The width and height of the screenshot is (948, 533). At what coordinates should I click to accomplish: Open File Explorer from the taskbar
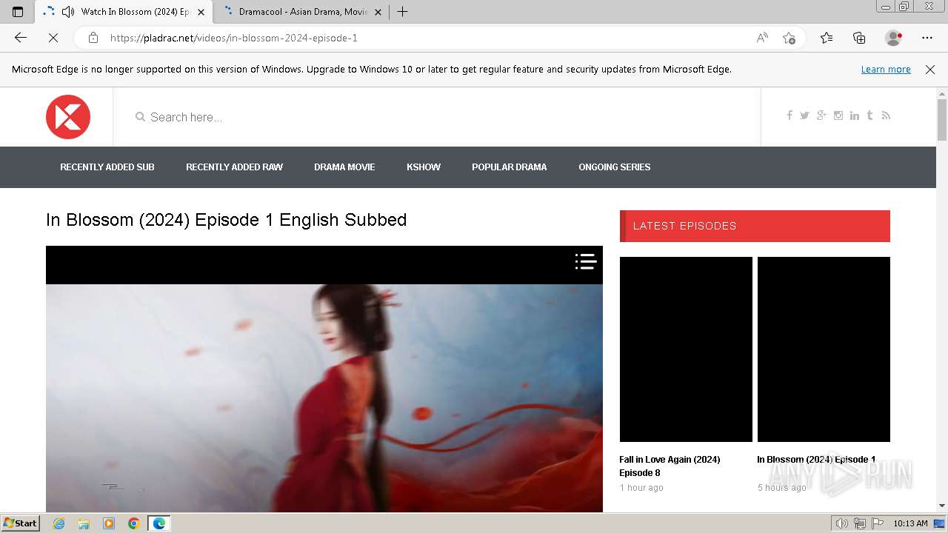84,523
